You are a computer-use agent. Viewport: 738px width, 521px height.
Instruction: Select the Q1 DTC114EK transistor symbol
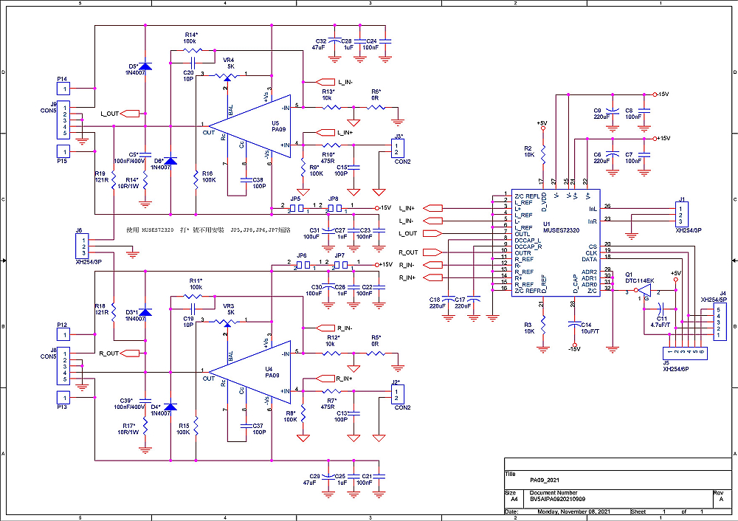pyautogui.click(x=643, y=293)
